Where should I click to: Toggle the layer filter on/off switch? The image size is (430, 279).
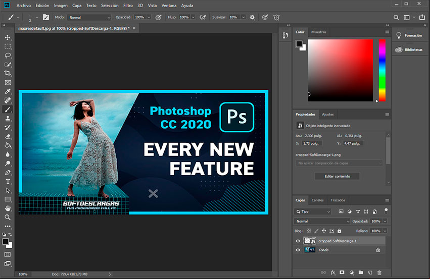pyautogui.click(x=386, y=211)
